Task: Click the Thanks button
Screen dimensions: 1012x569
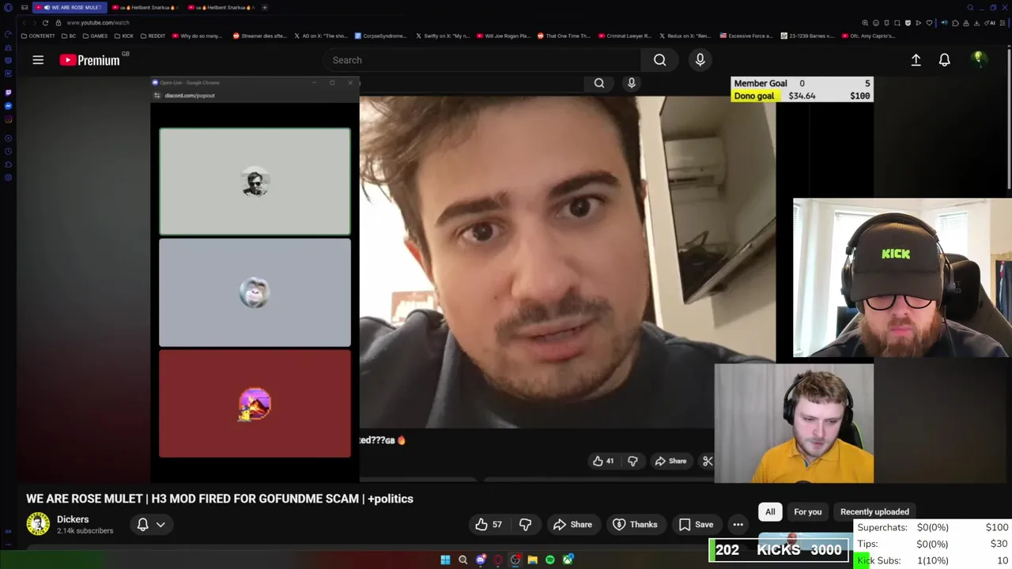Action: [x=635, y=524]
